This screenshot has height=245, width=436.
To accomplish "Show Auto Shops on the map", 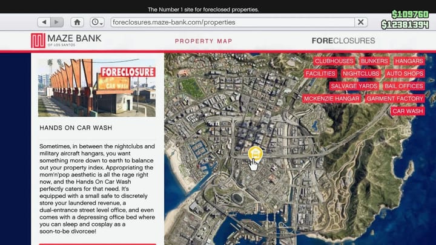I will (405, 74).
